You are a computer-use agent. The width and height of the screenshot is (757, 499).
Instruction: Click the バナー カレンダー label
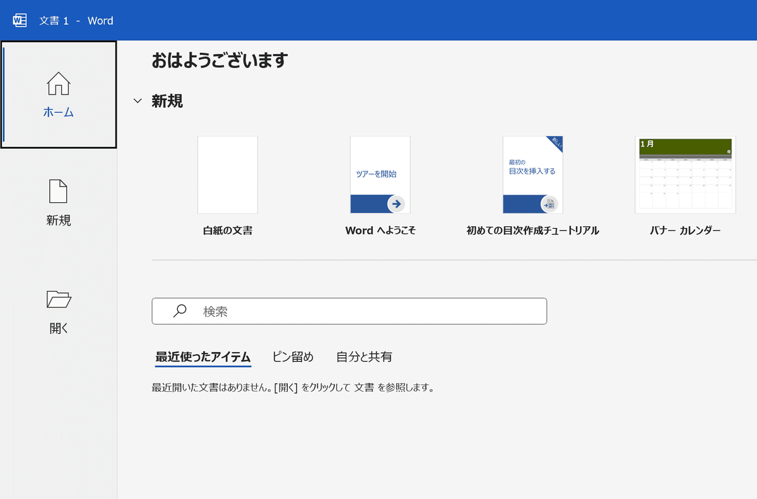[x=685, y=231]
